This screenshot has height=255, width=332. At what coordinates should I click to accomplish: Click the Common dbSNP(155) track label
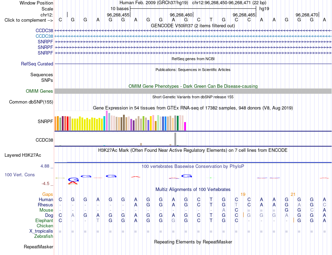point(31,102)
